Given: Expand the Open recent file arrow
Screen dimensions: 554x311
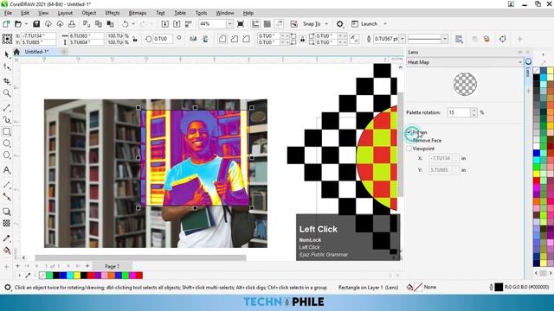Looking at the screenshot, I should pos(26,24).
